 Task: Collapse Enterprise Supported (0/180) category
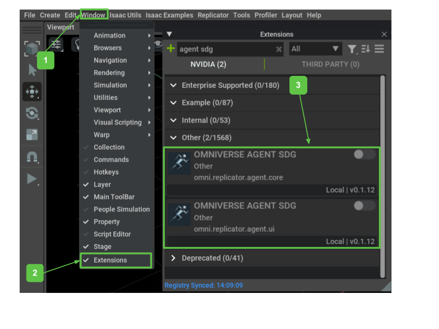(173, 85)
